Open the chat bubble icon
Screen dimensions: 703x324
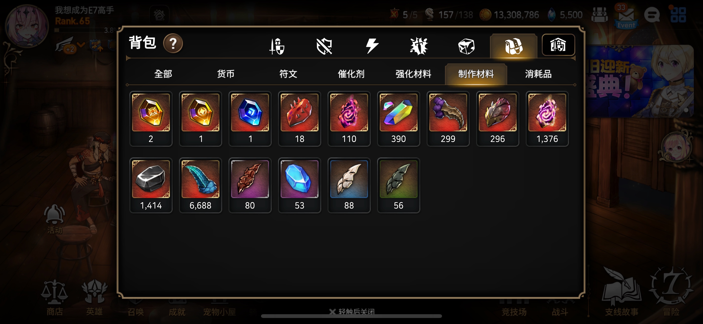tap(652, 15)
